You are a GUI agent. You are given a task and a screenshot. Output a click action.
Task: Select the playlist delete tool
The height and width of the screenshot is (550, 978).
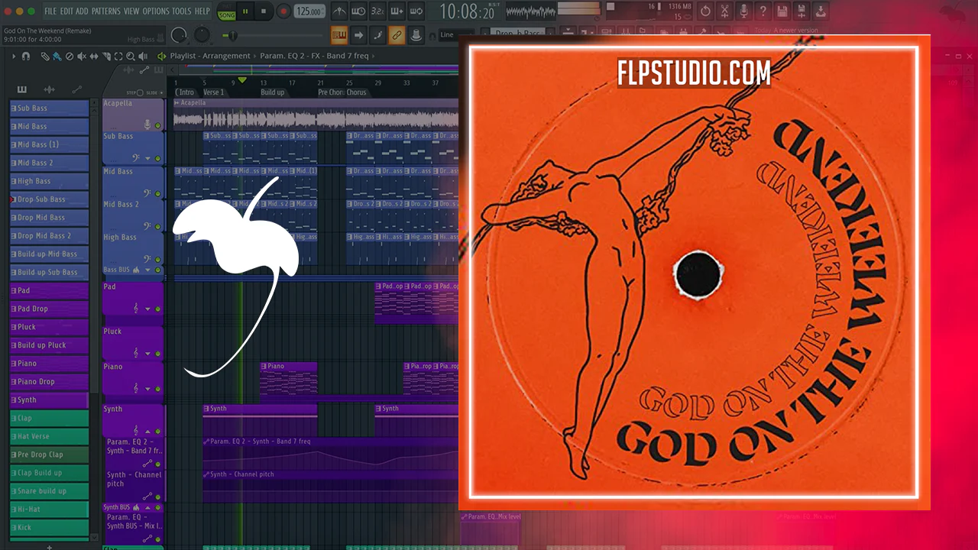[x=70, y=57]
